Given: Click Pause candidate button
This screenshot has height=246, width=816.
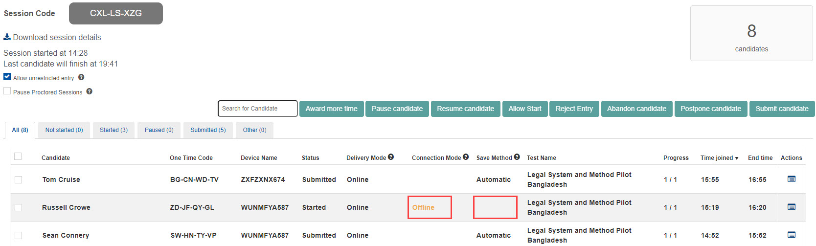Looking at the screenshot, I should click(x=397, y=109).
